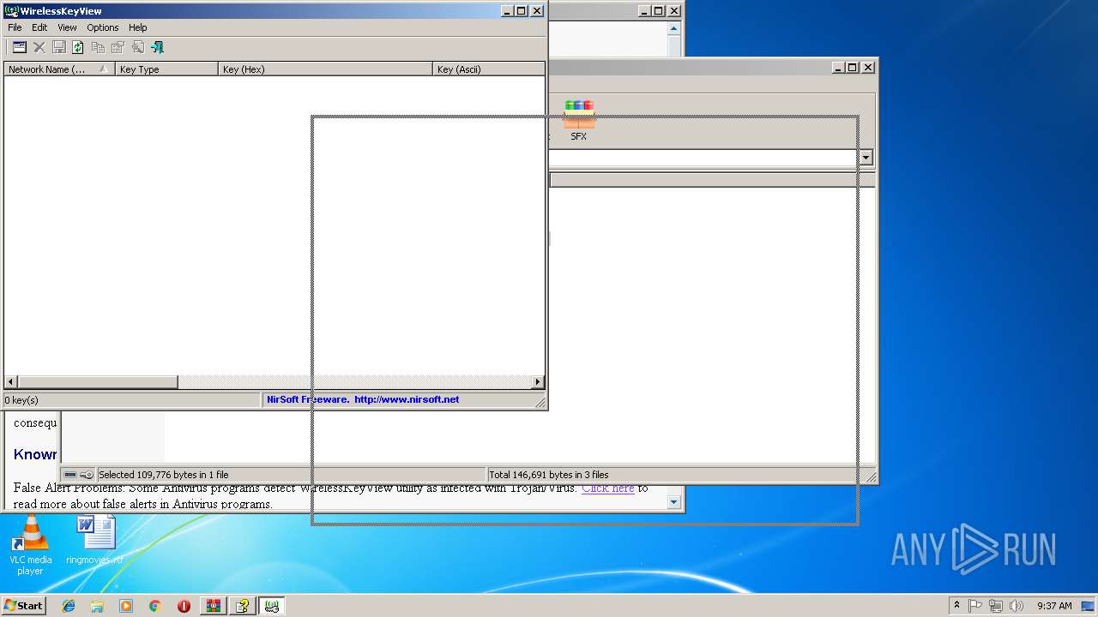This screenshot has width=1098, height=617.
Task: Click the advanced options window toolbar icon
Action: 20,47
